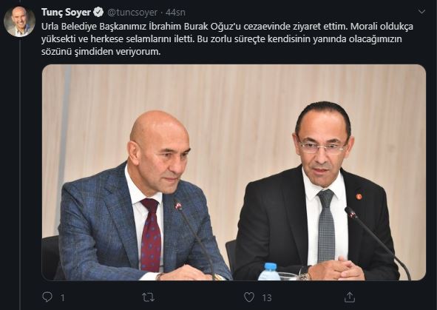This screenshot has width=437, height=310.
Task: Click the thread line below the avatar
Action: [x=20, y=173]
